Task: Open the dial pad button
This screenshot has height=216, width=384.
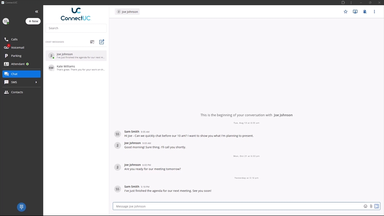Action: (x=22, y=207)
